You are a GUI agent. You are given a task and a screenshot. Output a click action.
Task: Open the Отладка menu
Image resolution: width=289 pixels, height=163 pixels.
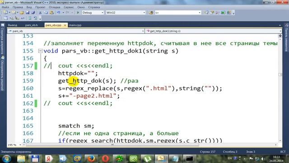[54, 7]
